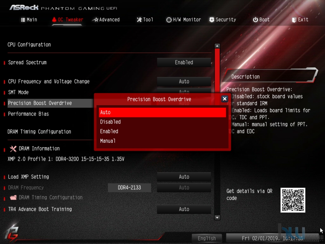325x244 pixels.
Task: Click the QR code image
Action: click(293, 200)
